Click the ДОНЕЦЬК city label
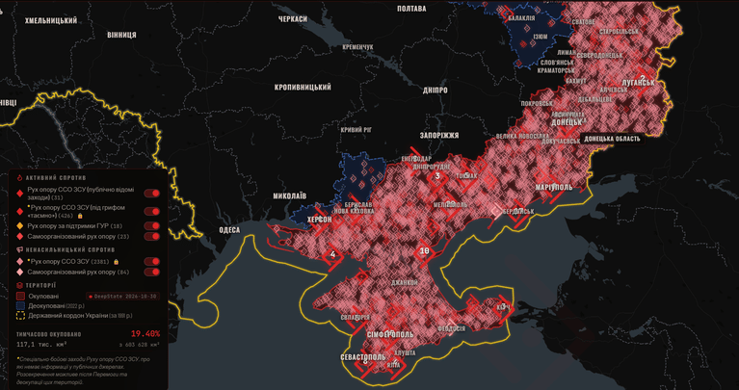Image resolution: width=739 pixels, height=390 pixels. pyautogui.click(x=567, y=121)
